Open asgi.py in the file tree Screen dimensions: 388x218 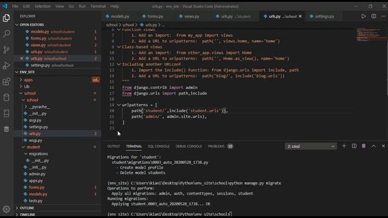pos(35,120)
